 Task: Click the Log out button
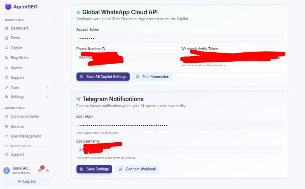point(27,181)
